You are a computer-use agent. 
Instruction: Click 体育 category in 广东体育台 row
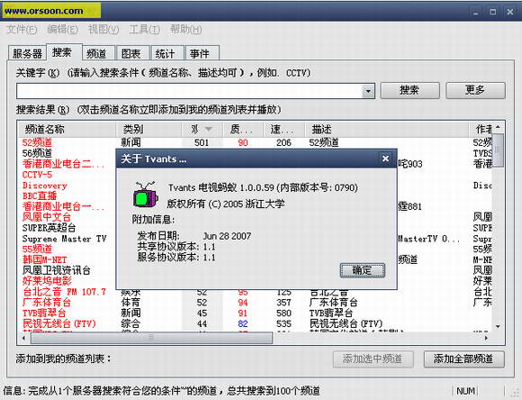pos(130,303)
